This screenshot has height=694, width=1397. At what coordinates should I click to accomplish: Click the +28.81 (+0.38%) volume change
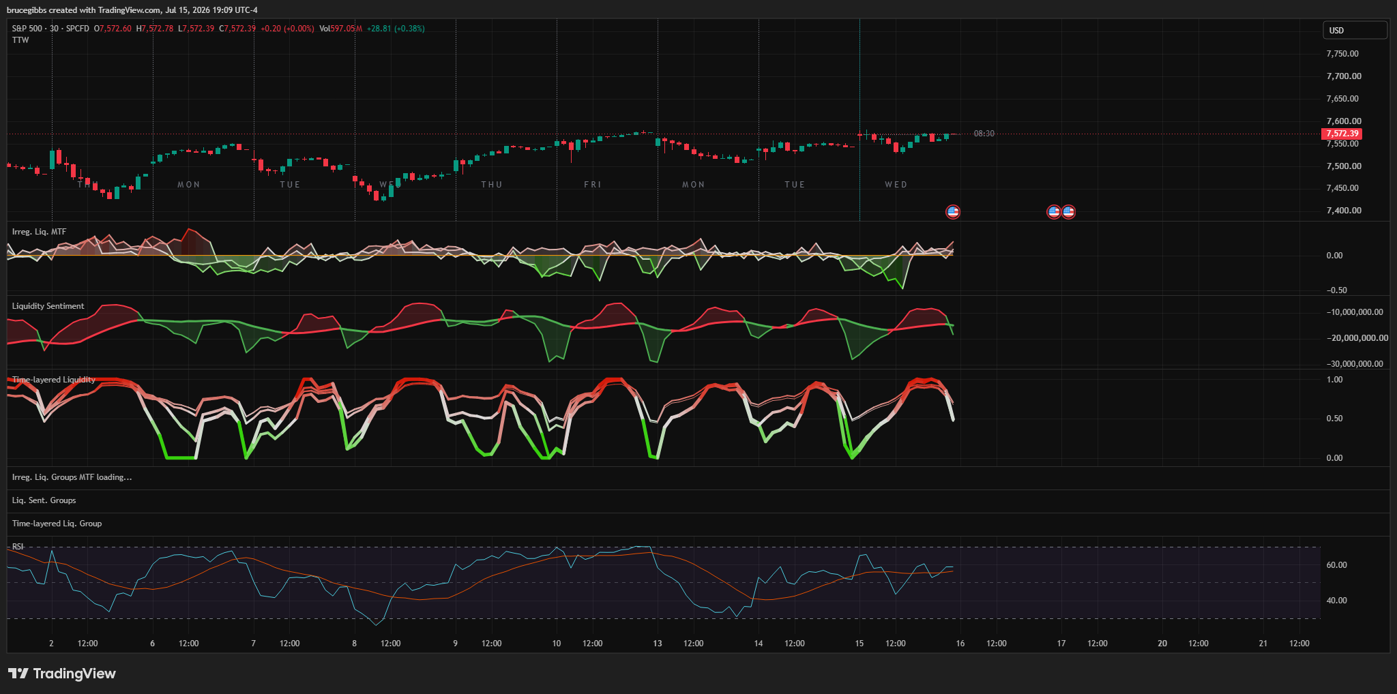pyautogui.click(x=396, y=29)
